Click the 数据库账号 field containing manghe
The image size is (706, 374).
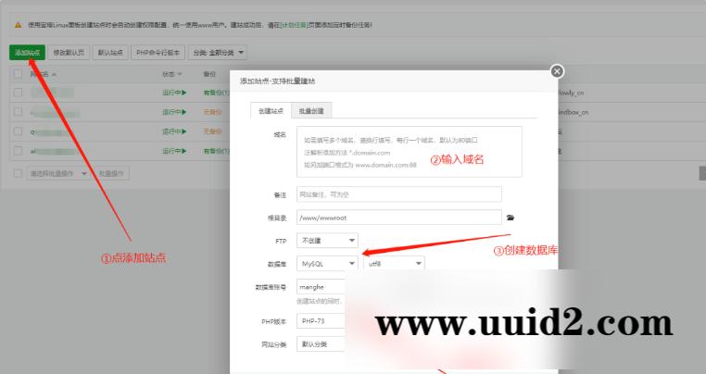pyautogui.click(x=321, y=287)
